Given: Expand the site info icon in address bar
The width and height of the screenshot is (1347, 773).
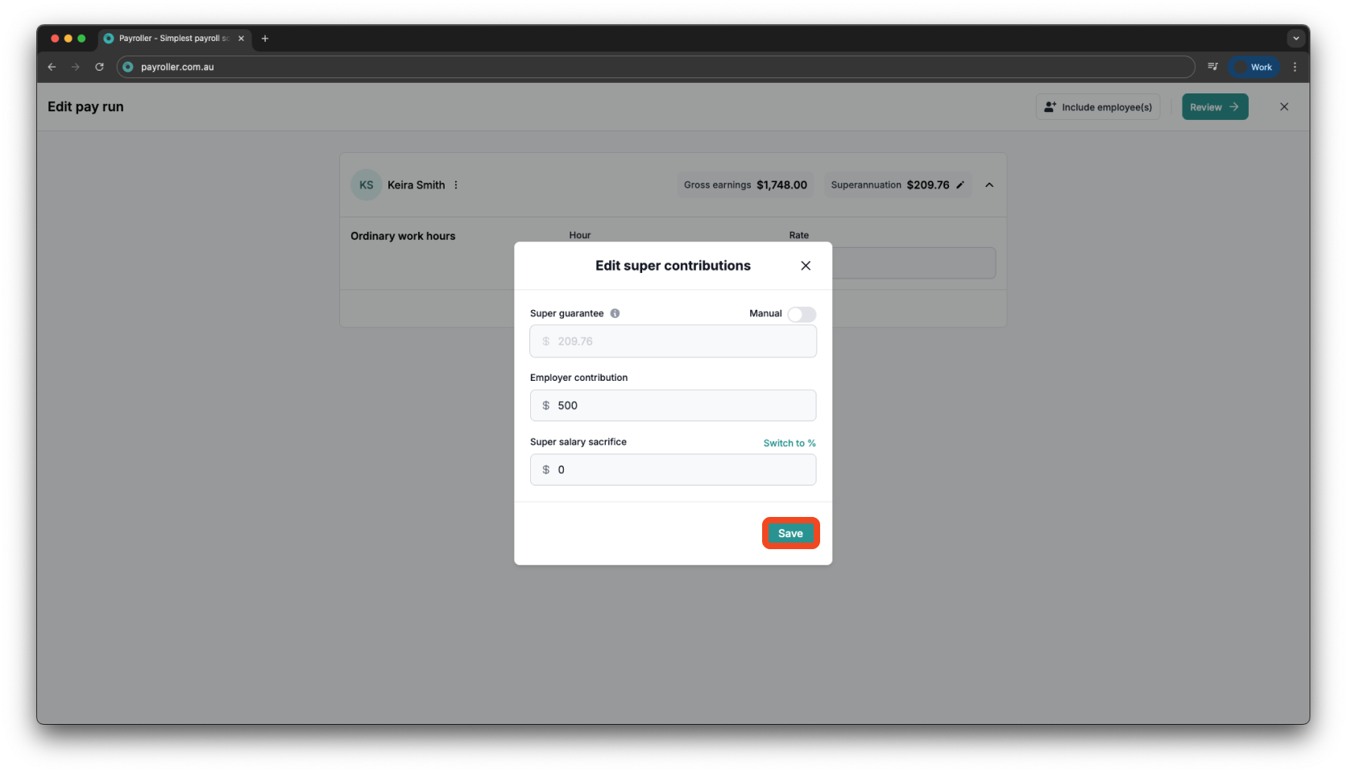Looking at the screenshot, I should tap(127, 67).
